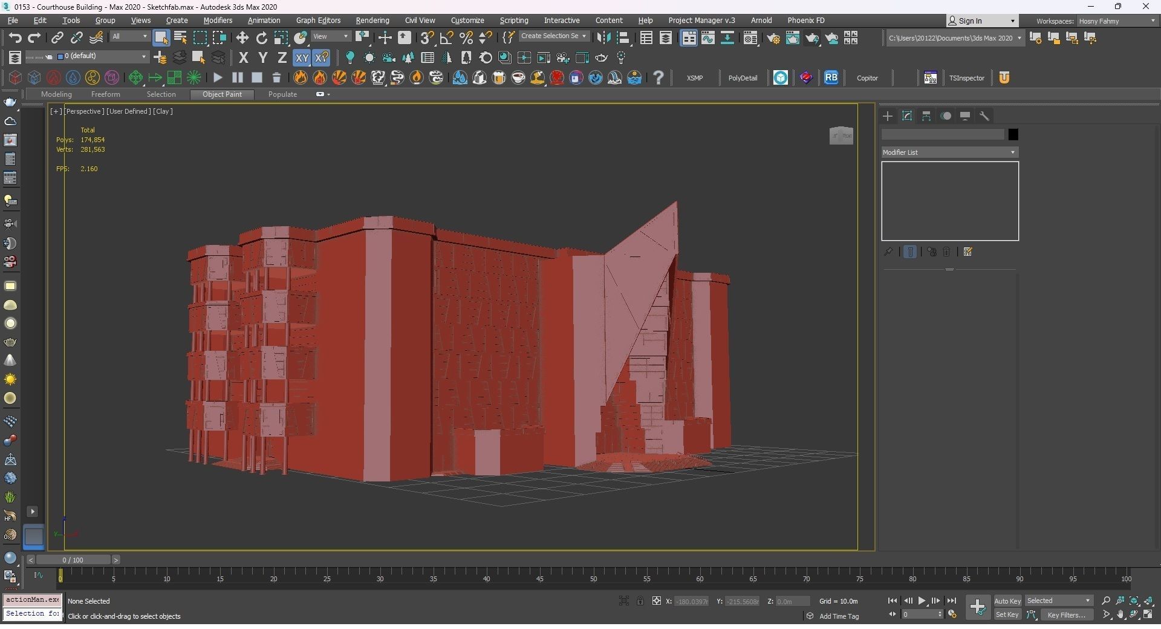Toggle 3D Snaps on
This screenshot has width=1161, height=629.
coord(427,37)
